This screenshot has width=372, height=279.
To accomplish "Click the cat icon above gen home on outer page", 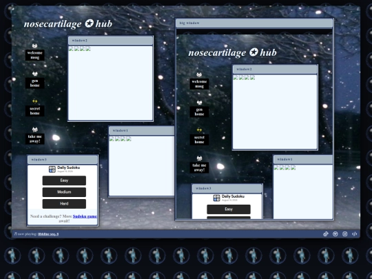I will 34,74.
